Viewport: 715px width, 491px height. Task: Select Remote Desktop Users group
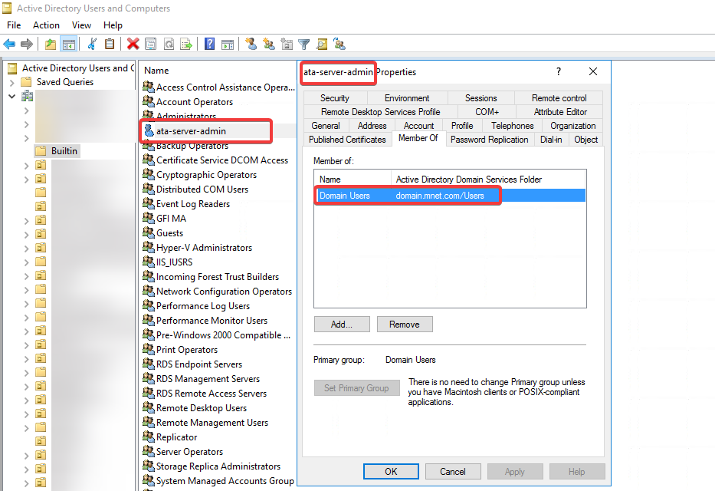[201, 408]
